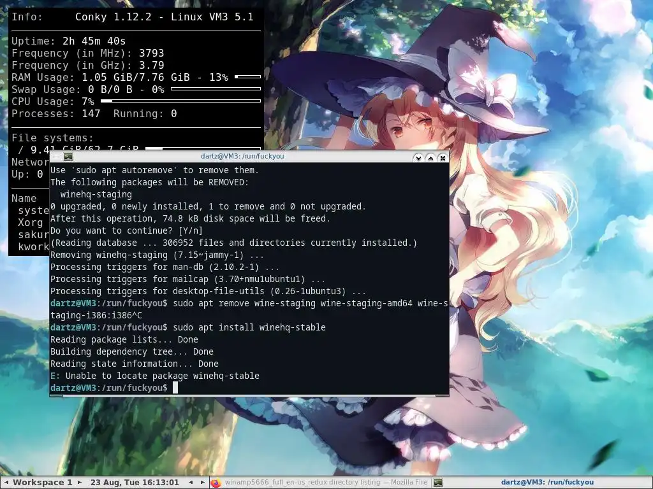Screen dimensions: 653x489
Task: Click '(Reading database ... 306952 files' line
Action: 233,243
